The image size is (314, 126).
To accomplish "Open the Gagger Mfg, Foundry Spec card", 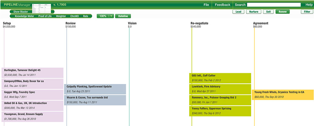I will pos(32,95).
